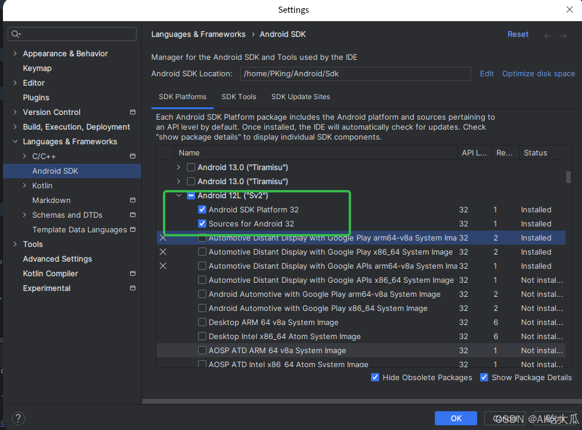Click the Optimize disk space link
Viewport: 582px width, 430px height.
pos(538,73)
